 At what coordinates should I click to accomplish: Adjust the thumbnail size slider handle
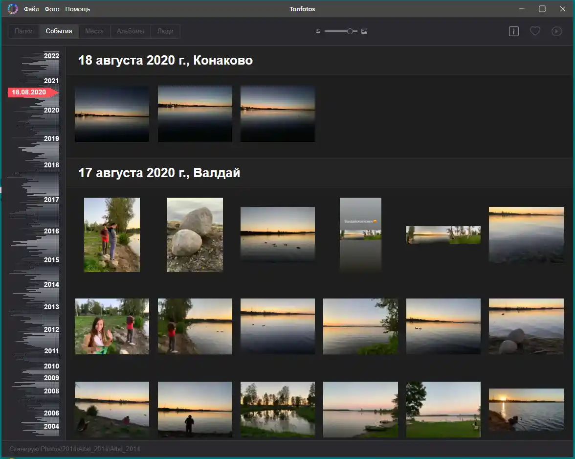(x=350, y=31)
